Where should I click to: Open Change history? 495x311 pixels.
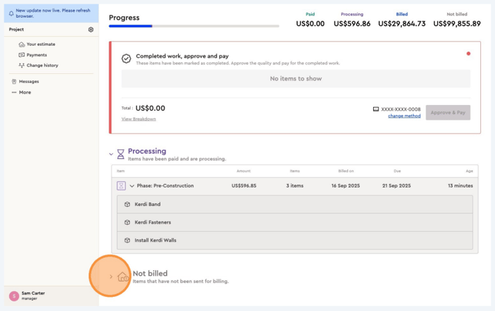click(x=42, y=65)
